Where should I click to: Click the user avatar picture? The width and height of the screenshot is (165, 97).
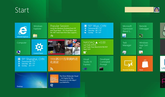point(157,10)
